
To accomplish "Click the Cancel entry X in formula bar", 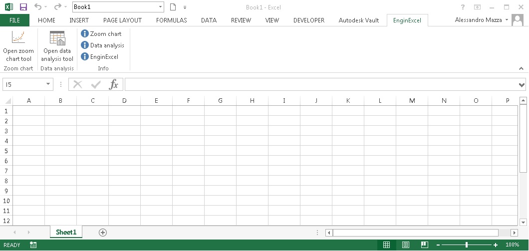I will pos(77,84).
